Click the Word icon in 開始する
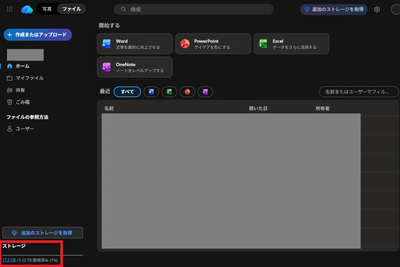Viewport: 400px width, 267px height. coord(106,44)
